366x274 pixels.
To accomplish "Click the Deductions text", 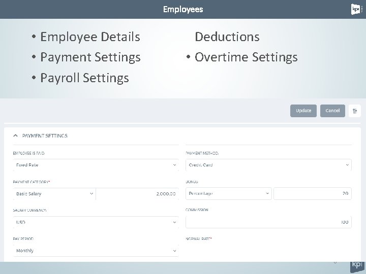I will pos(227,37).
